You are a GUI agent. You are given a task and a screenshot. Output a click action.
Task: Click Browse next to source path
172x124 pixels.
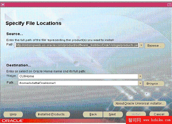click(x=155, y=46)
